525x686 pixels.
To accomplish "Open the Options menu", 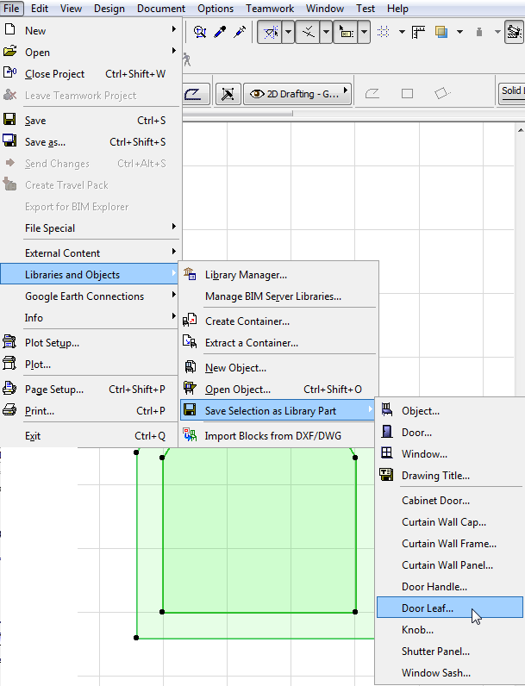I will coord(216,9).
